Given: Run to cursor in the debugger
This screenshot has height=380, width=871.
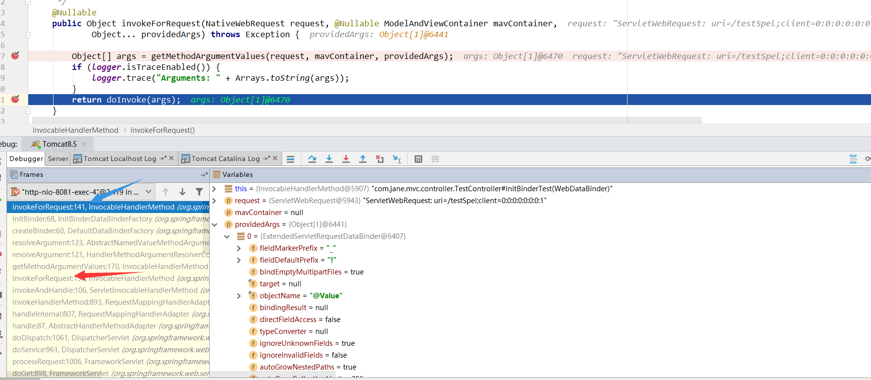Looking at the screenshot, I should click(397, 159).
